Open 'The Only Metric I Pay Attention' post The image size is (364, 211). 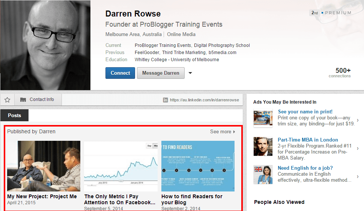[120, 199]
